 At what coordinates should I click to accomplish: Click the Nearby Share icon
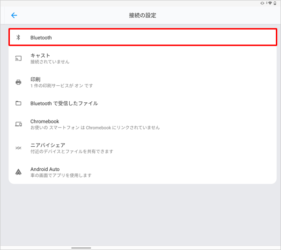pos(18,148)
